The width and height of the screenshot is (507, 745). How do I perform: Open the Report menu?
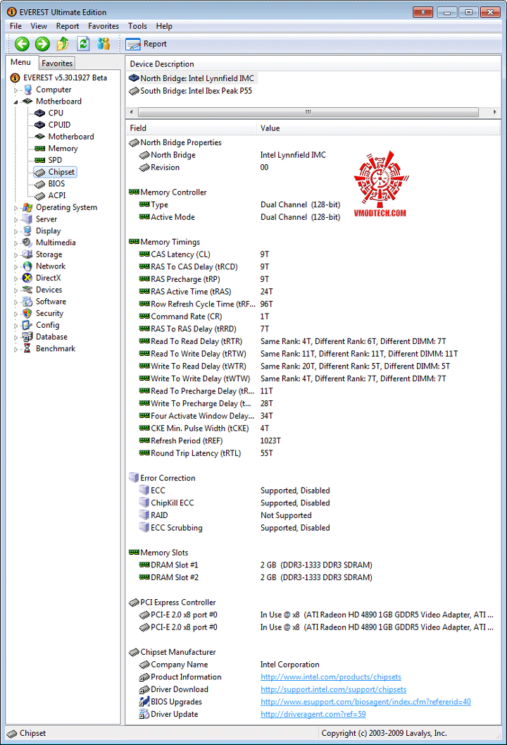click(x=68, y=26)
